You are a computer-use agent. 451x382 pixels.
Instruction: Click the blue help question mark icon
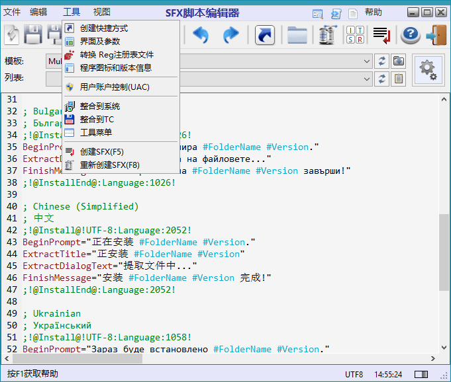click(411, 35)
